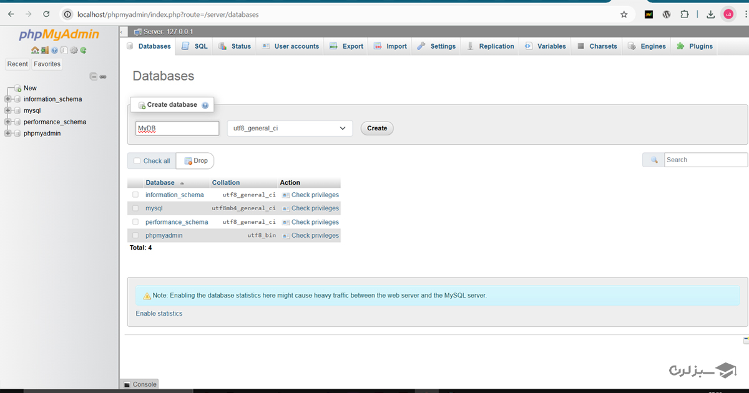This screenshot has width=749, height=393.
Task: Expand the mysql database tree node
Action: 8,110
